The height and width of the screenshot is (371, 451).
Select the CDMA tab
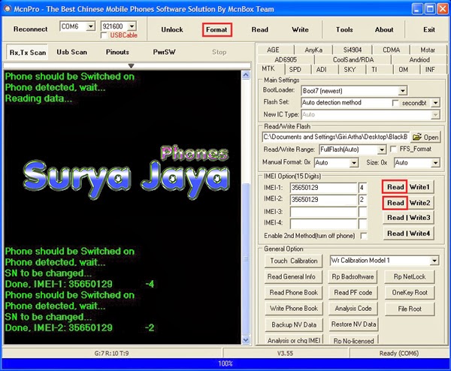tap(391, 50)
